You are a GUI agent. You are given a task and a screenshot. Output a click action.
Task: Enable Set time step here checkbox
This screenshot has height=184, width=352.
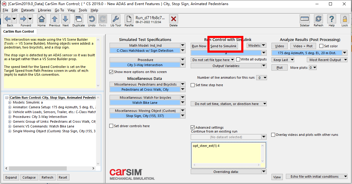click(193, 85)
